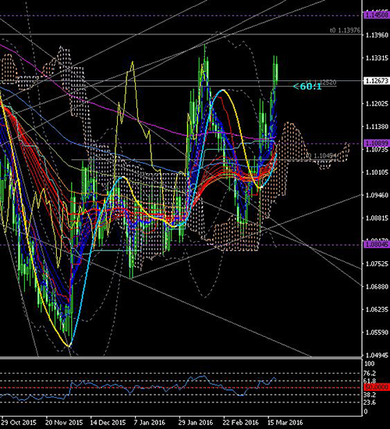Select the 20 Nov 2015 date label
Viewport: 390px width, 429px height.
(64, 423)
